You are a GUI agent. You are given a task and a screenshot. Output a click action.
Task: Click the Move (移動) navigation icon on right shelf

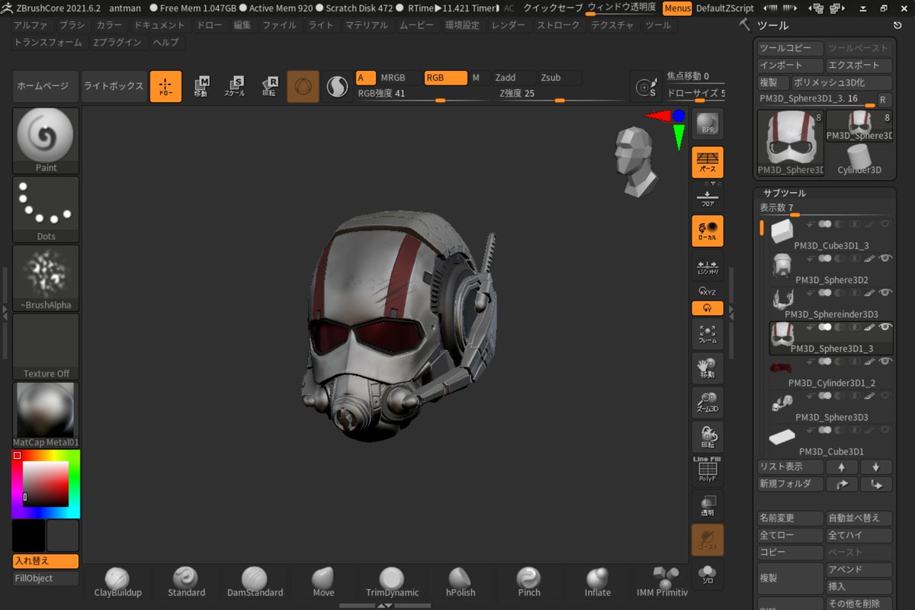click(707, 368)
